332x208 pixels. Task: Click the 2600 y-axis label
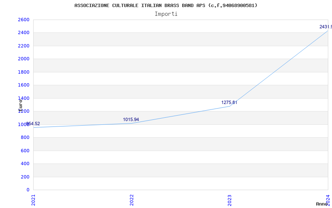[24, 20]
